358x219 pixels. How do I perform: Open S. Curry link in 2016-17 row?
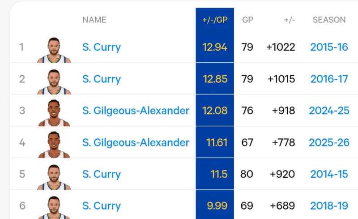102,79
